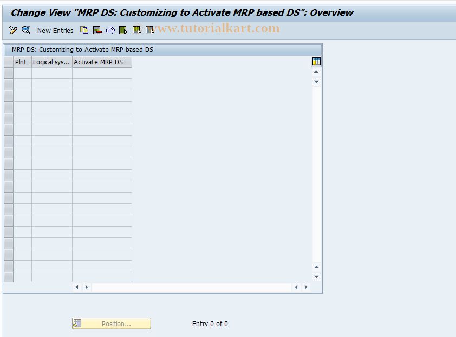Click right arrow at left end of horizontal scrollbar

87,287
